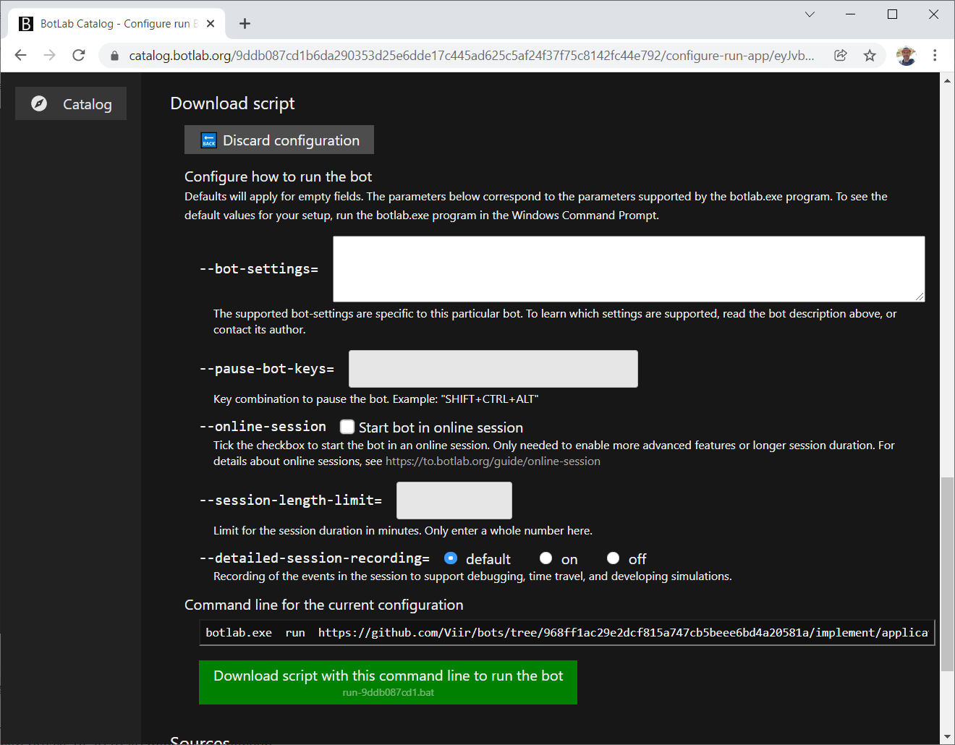Tick Start bot in online session checkbox
The height and width of the screenshot is (745, 955).
(347, 427)
